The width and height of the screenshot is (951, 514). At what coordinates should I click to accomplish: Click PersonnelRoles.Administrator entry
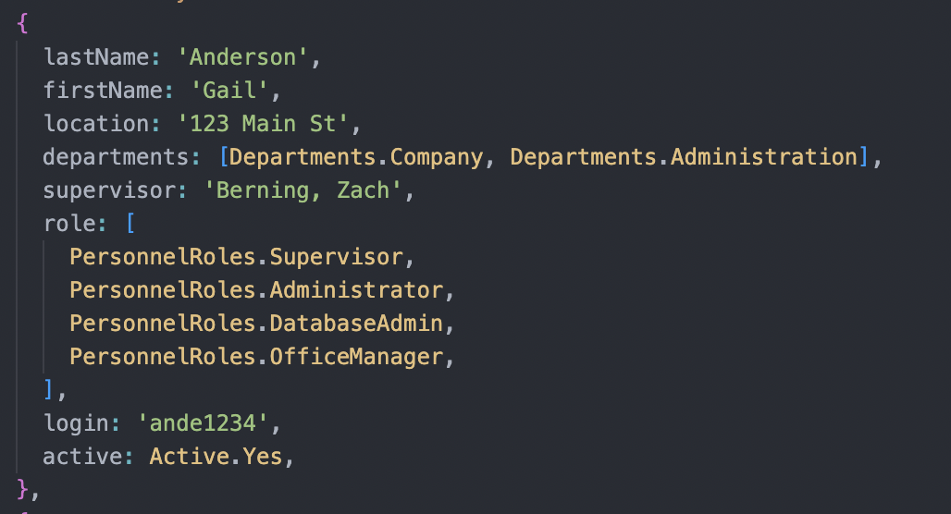[x=256, y=290]
